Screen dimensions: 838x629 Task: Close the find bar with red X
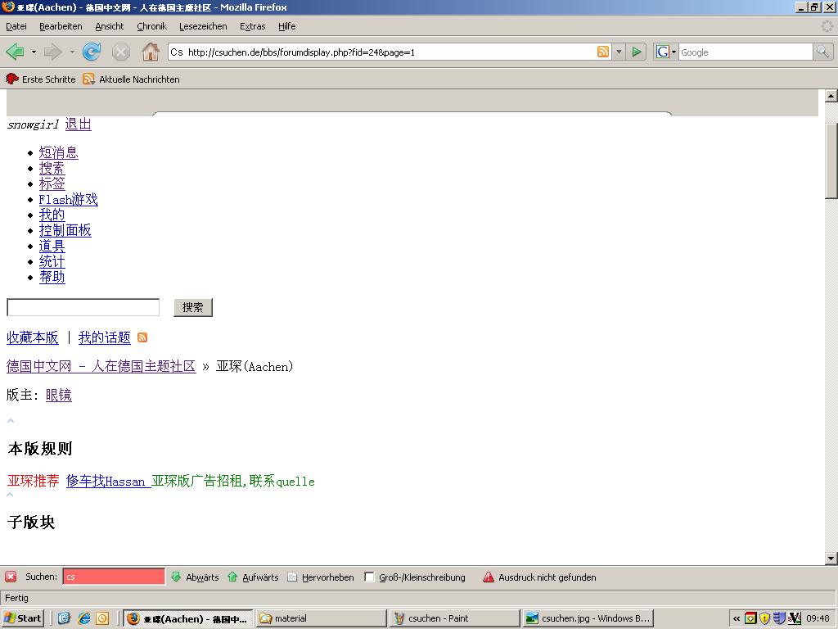(11, 577)
